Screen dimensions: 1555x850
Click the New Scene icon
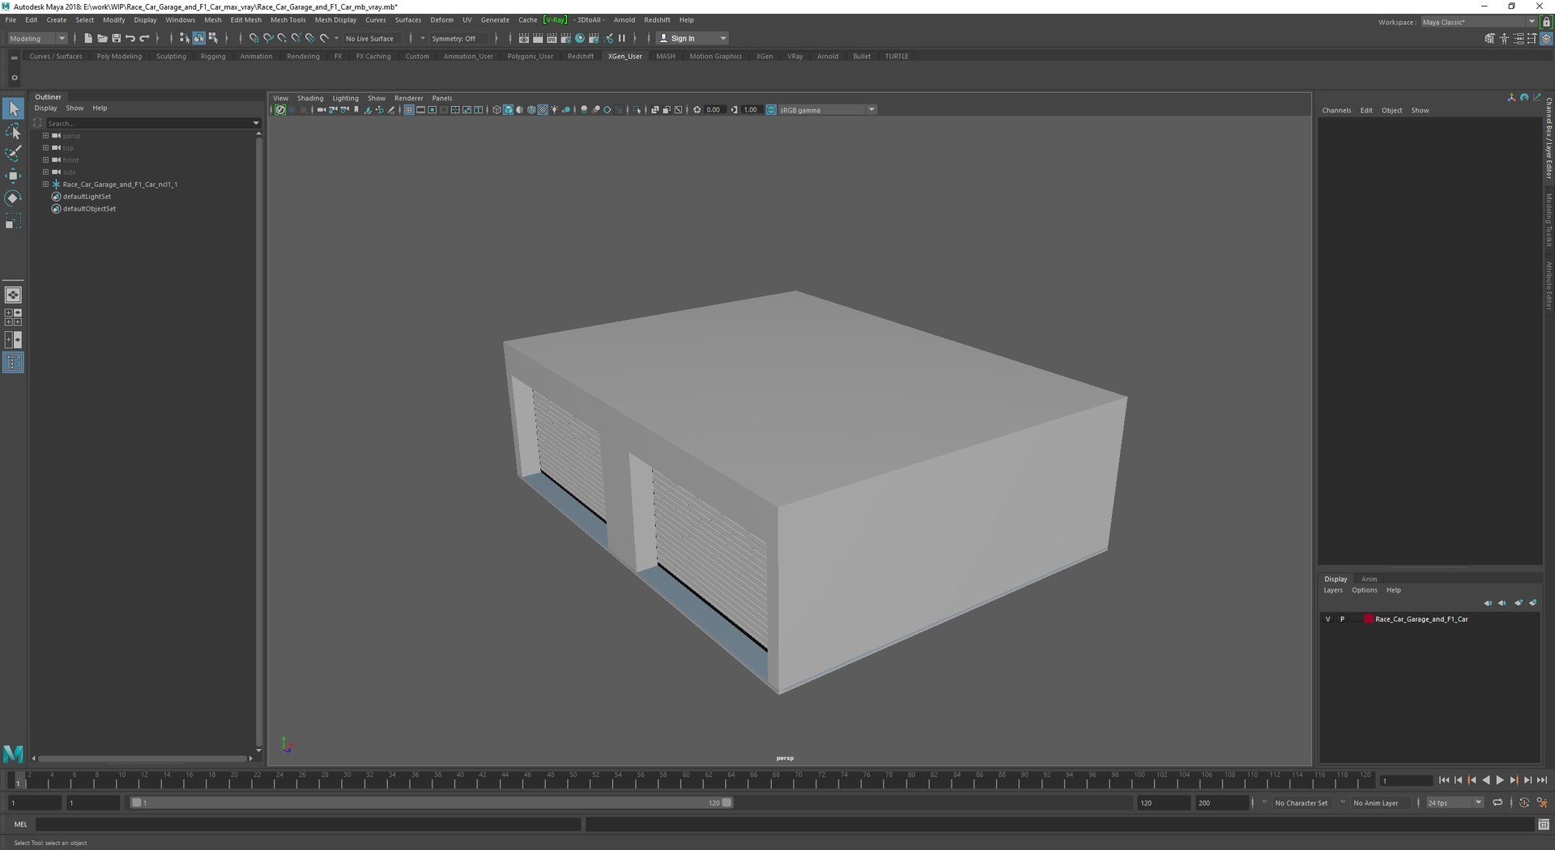pyautogui.click(x=88, y=38)
